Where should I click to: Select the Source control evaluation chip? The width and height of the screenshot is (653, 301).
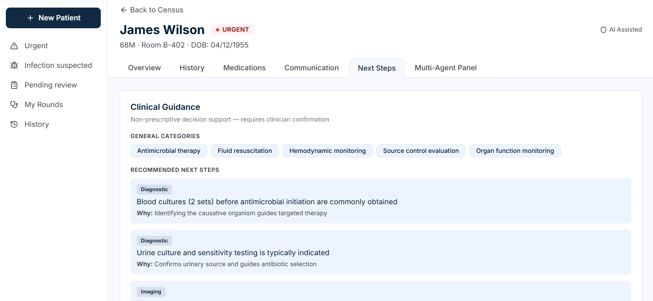421,151
